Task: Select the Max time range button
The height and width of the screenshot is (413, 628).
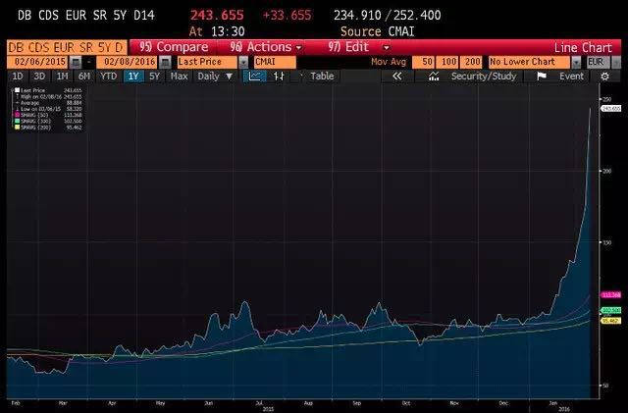Action: pos(180,76)
